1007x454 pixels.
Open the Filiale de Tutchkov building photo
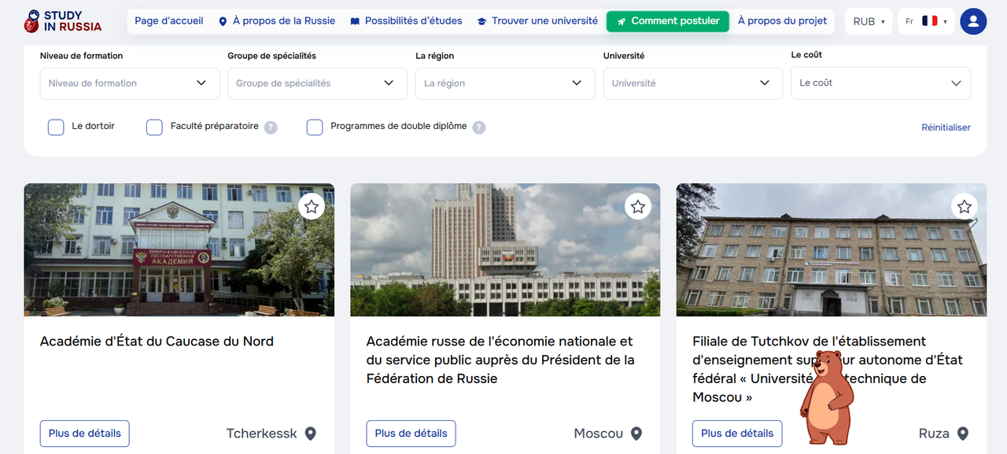[x=832, y=250]
